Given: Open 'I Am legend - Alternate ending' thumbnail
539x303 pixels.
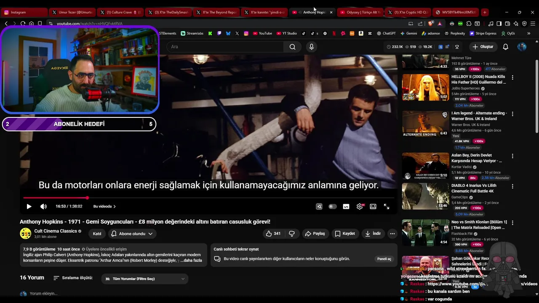Looking at the screenshot, I should [425, 124].
